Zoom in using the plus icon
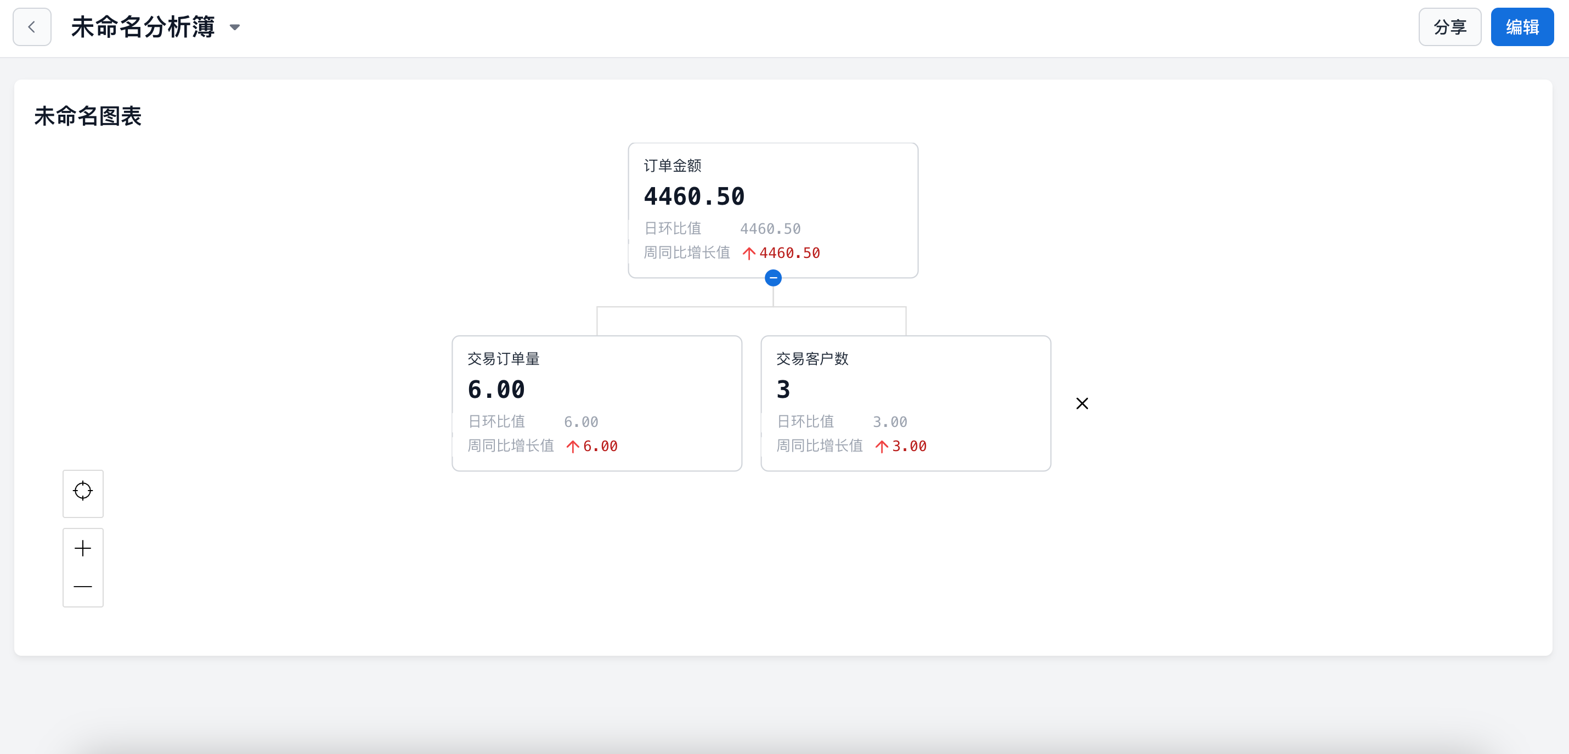This screenshot has width=1569, height=754. click(83, 548)
